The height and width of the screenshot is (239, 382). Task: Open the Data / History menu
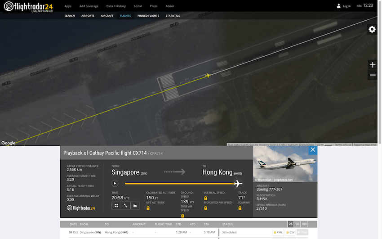(116, 6)
